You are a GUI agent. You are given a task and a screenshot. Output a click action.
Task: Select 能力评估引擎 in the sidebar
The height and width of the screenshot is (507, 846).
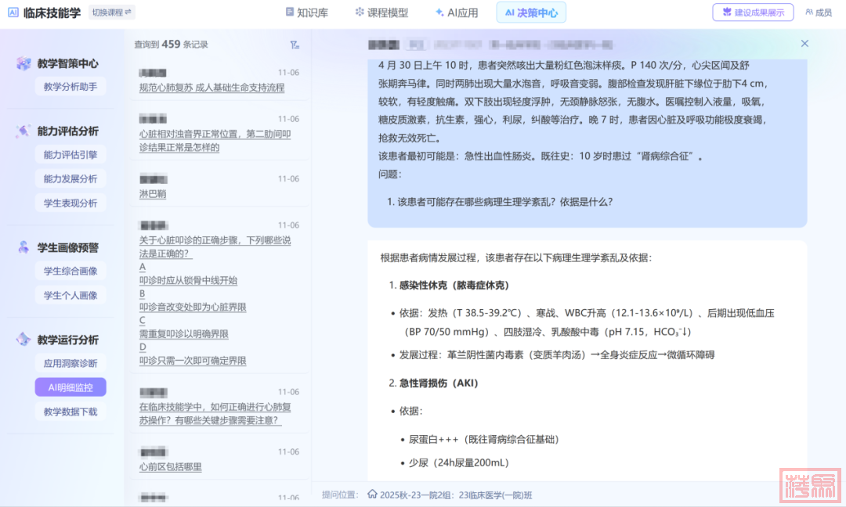pyautogui.click(x=70, y=155)
